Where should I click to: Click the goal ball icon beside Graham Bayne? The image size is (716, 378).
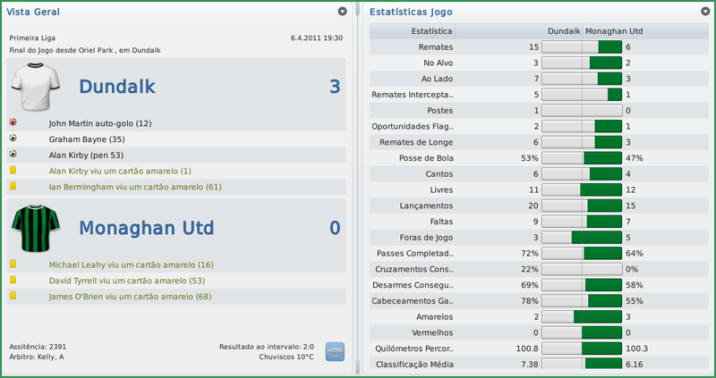click(13, 139)
